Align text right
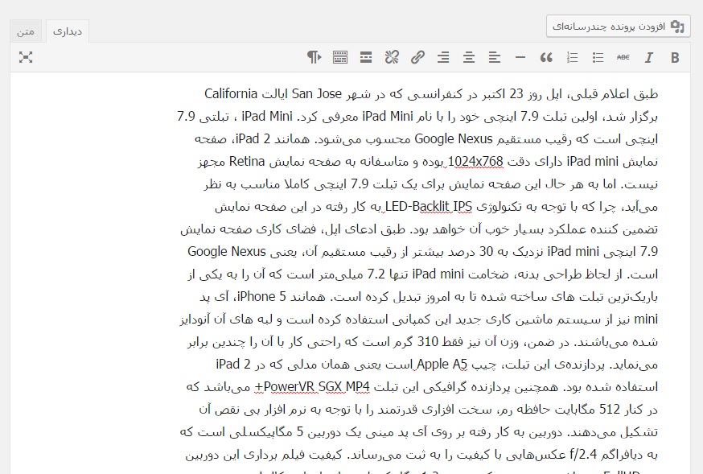This screenshot has width=703, height=474. pyautogui.click(x=443, y=57)
